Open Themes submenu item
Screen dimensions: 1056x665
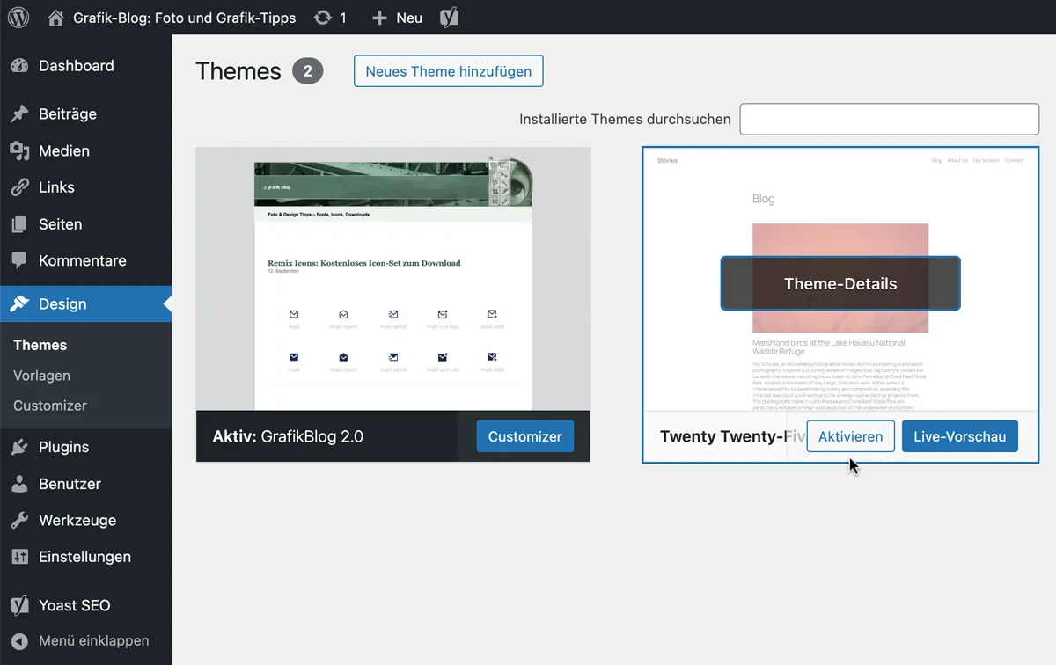pos(40,345)
